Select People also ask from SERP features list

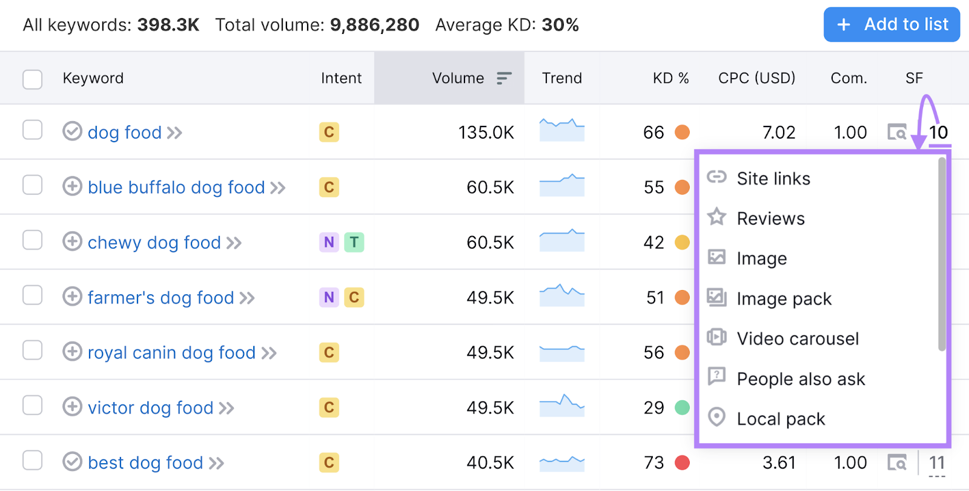point(800,379)
